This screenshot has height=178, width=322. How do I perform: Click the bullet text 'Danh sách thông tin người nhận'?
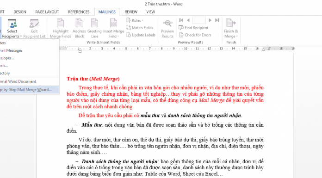click(119, 161)
